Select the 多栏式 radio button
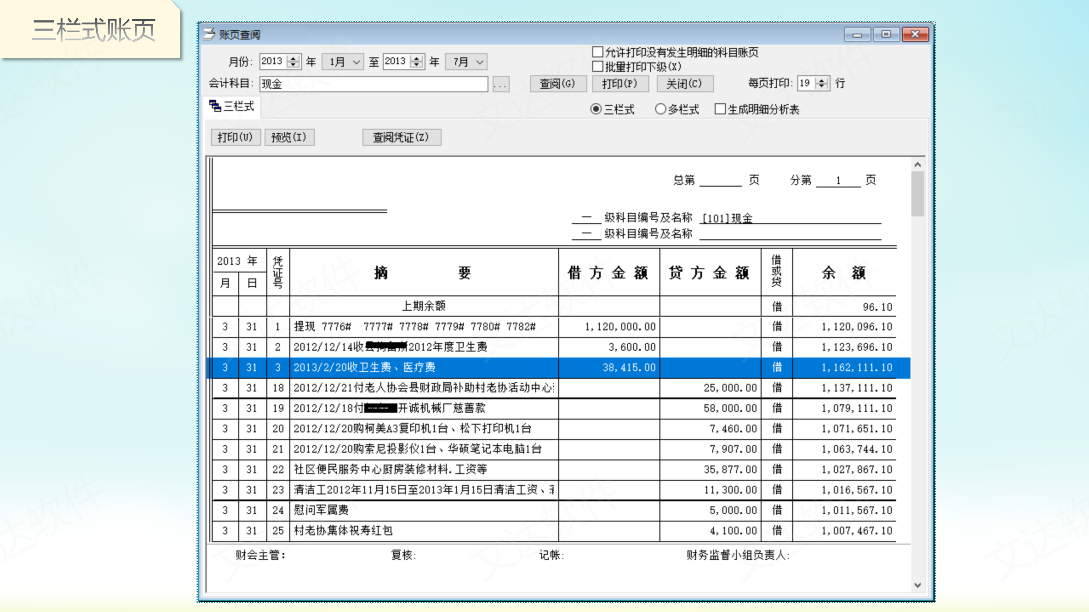 click(x=660, y=109)
